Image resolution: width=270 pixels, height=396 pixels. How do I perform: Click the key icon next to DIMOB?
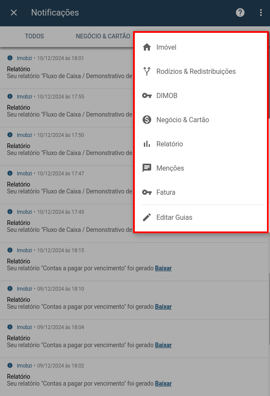click(147, 95)
